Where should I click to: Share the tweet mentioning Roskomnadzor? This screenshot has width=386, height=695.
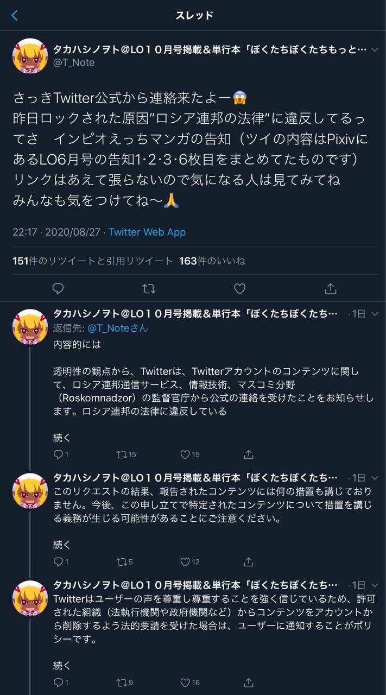(249, 454)
